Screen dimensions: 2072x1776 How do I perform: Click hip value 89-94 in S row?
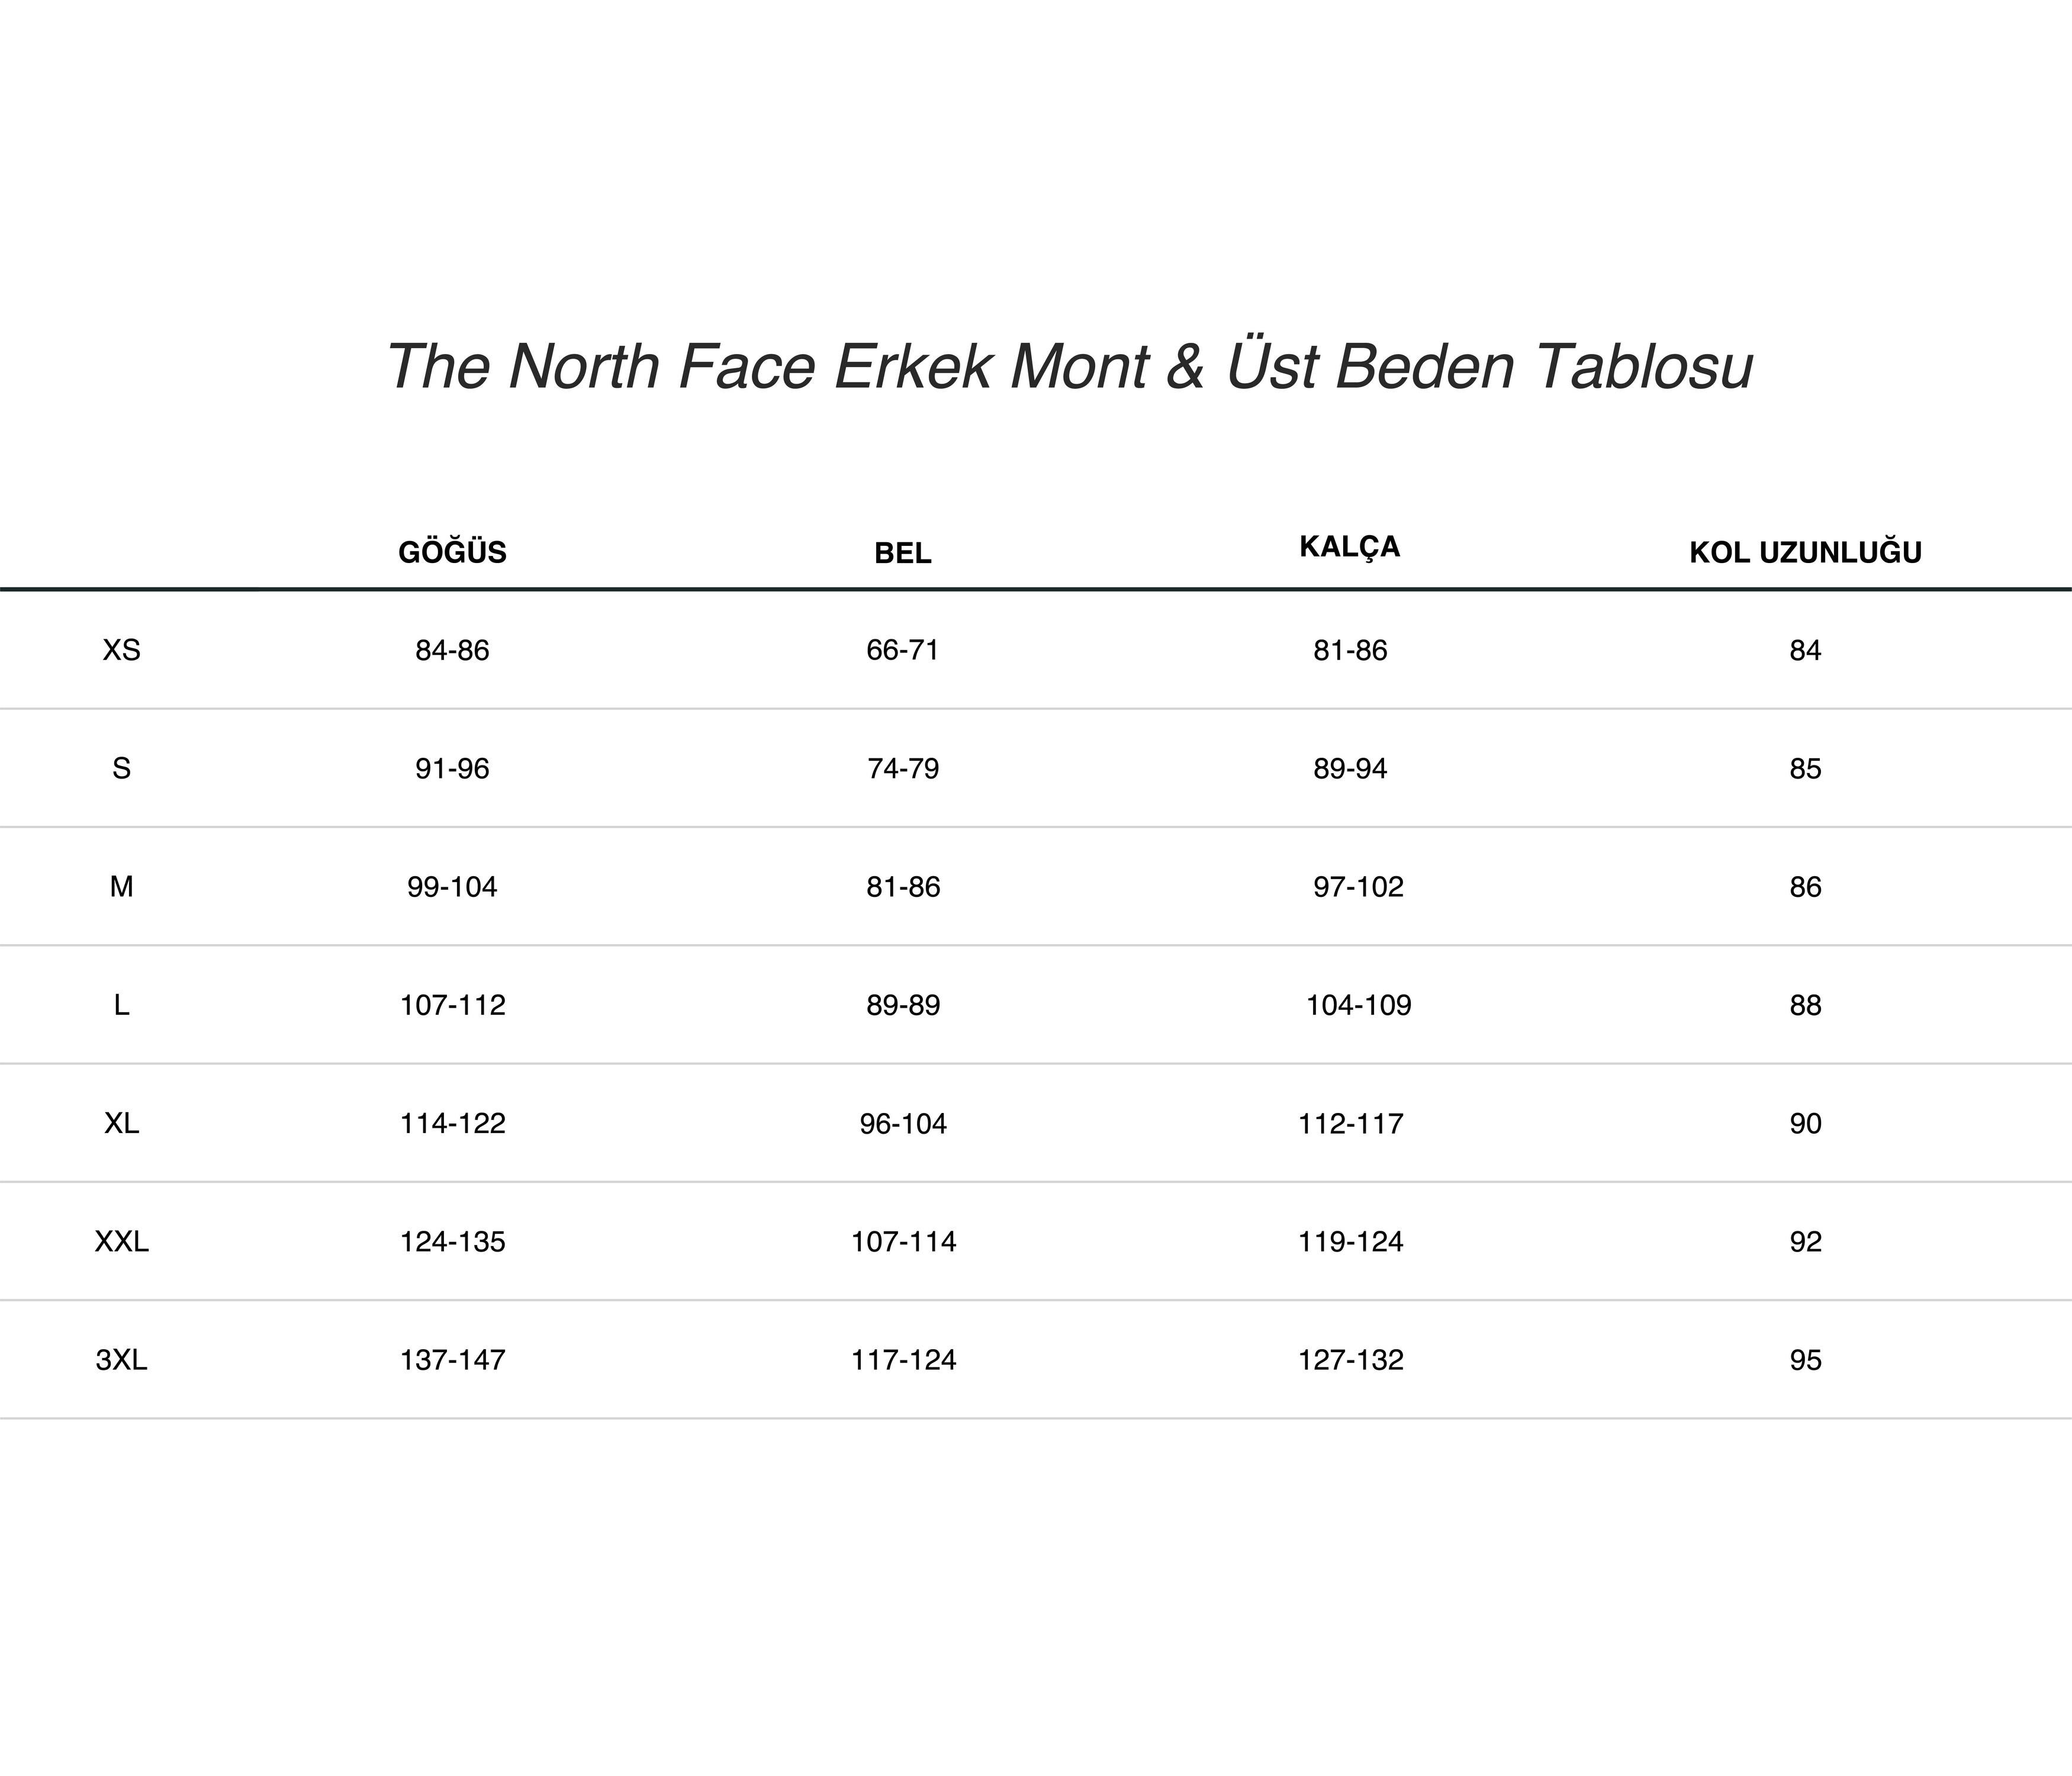pyautogui.click(x=1350, y=768)
